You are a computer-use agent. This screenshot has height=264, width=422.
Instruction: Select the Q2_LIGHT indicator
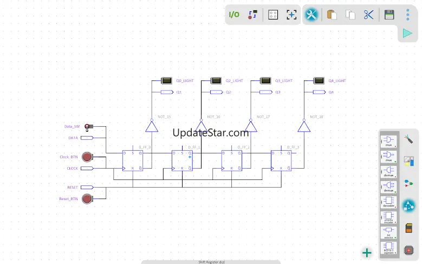[x=216, y=81]
